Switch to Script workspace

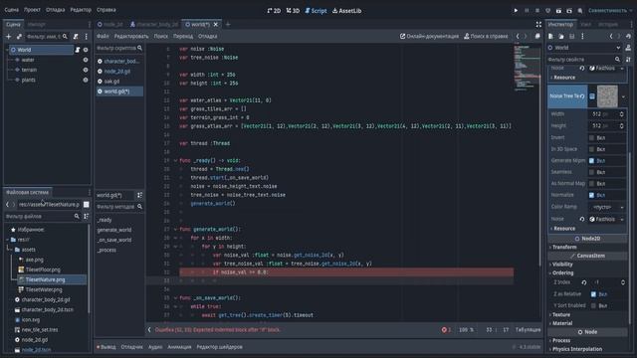pyautogui.click(x=316, y=11)
